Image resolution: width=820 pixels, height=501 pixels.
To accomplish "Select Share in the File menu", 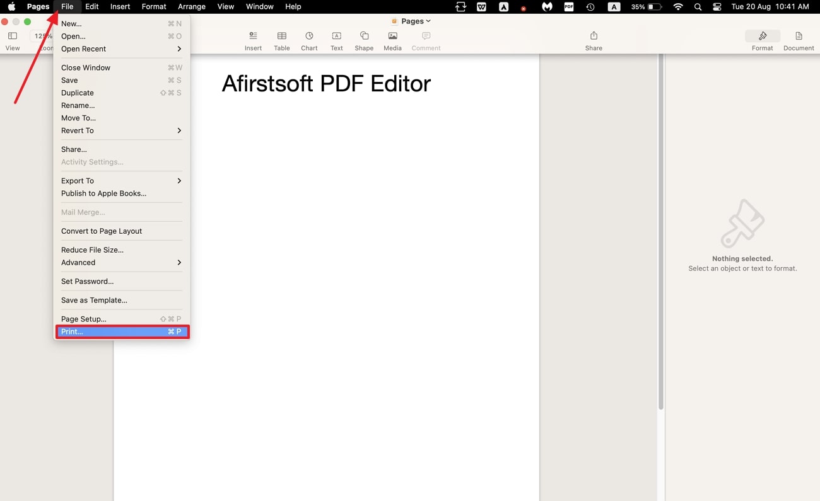I will point(122,149).
